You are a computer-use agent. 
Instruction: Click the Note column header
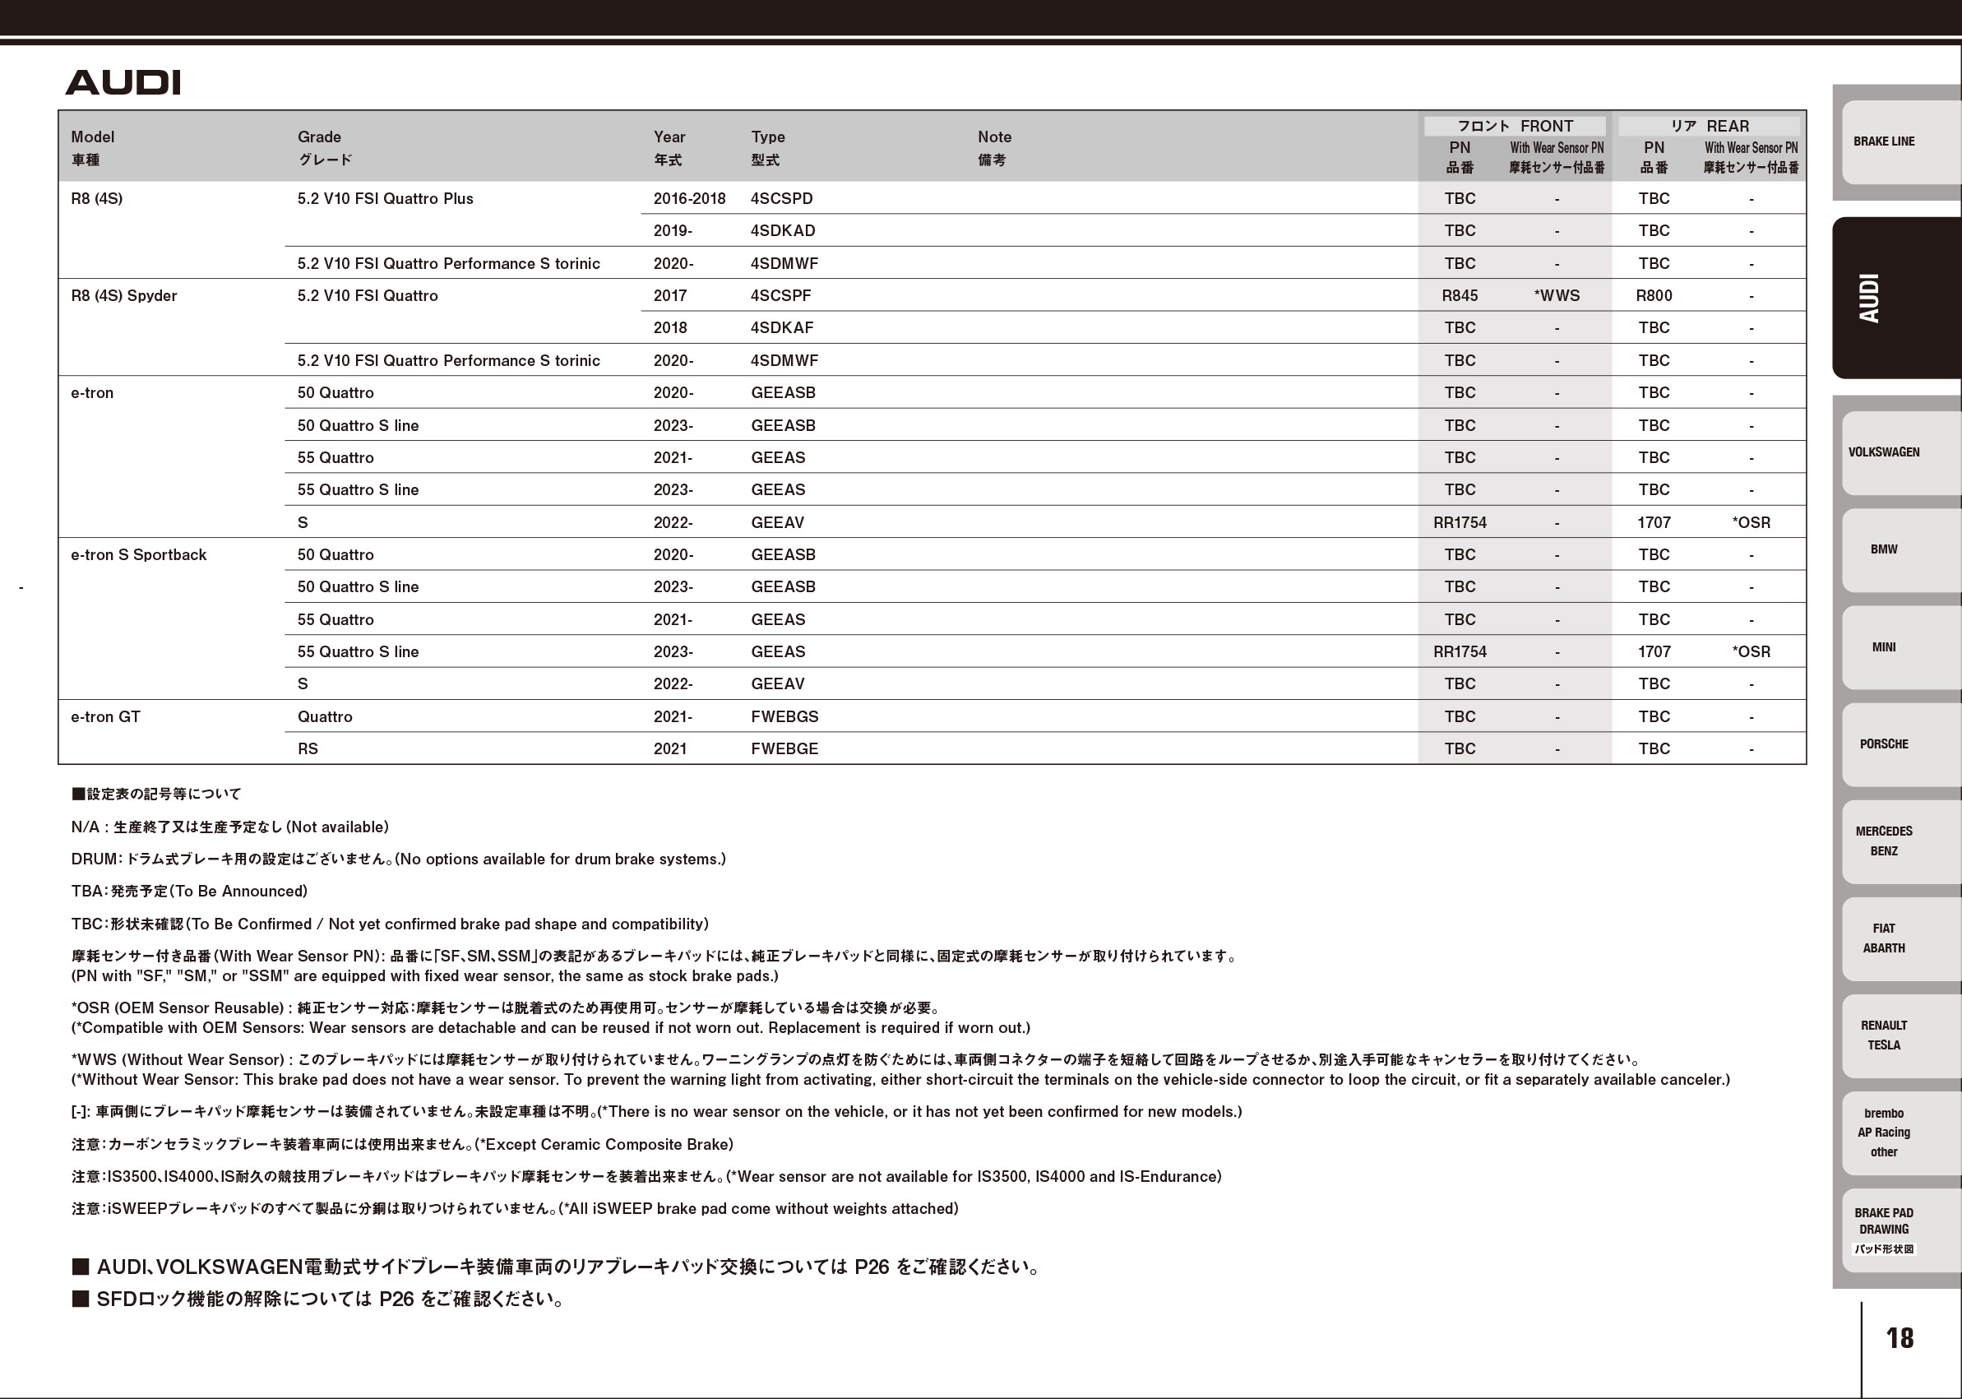pyautogui.click(x=994, y=148)
